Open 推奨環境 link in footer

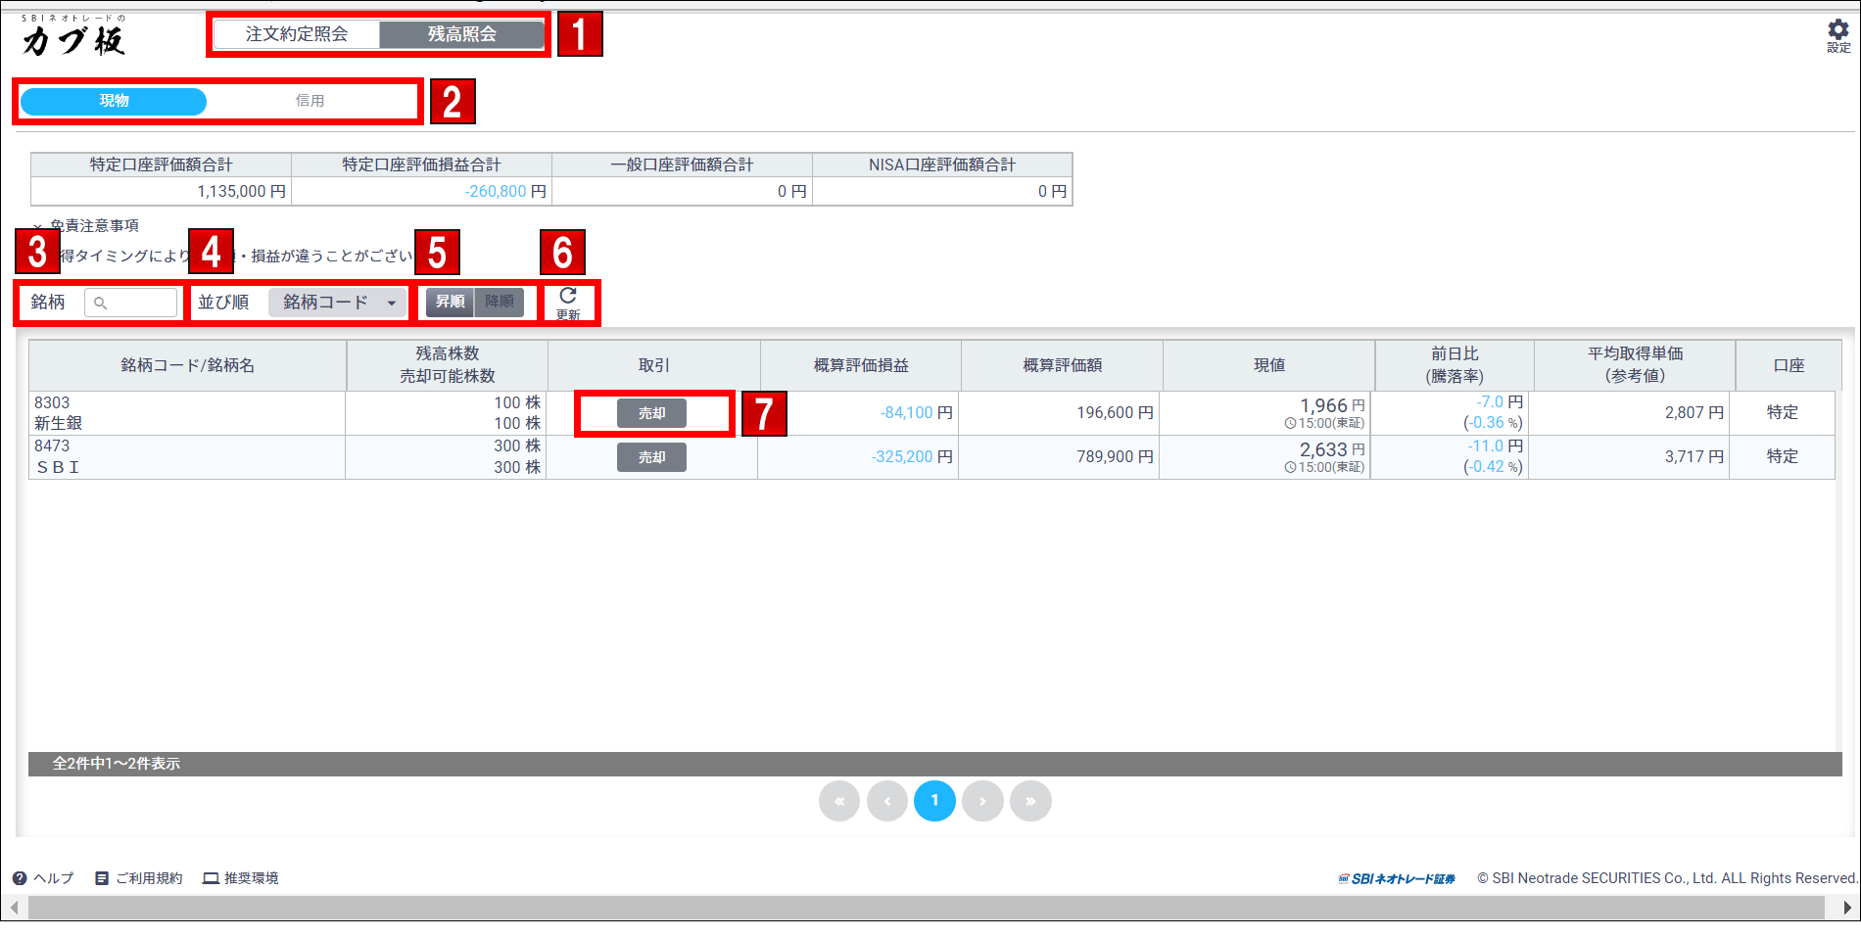(241, 878)
